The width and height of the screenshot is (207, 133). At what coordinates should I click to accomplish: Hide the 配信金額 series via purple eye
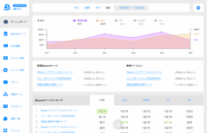point(74,21)
